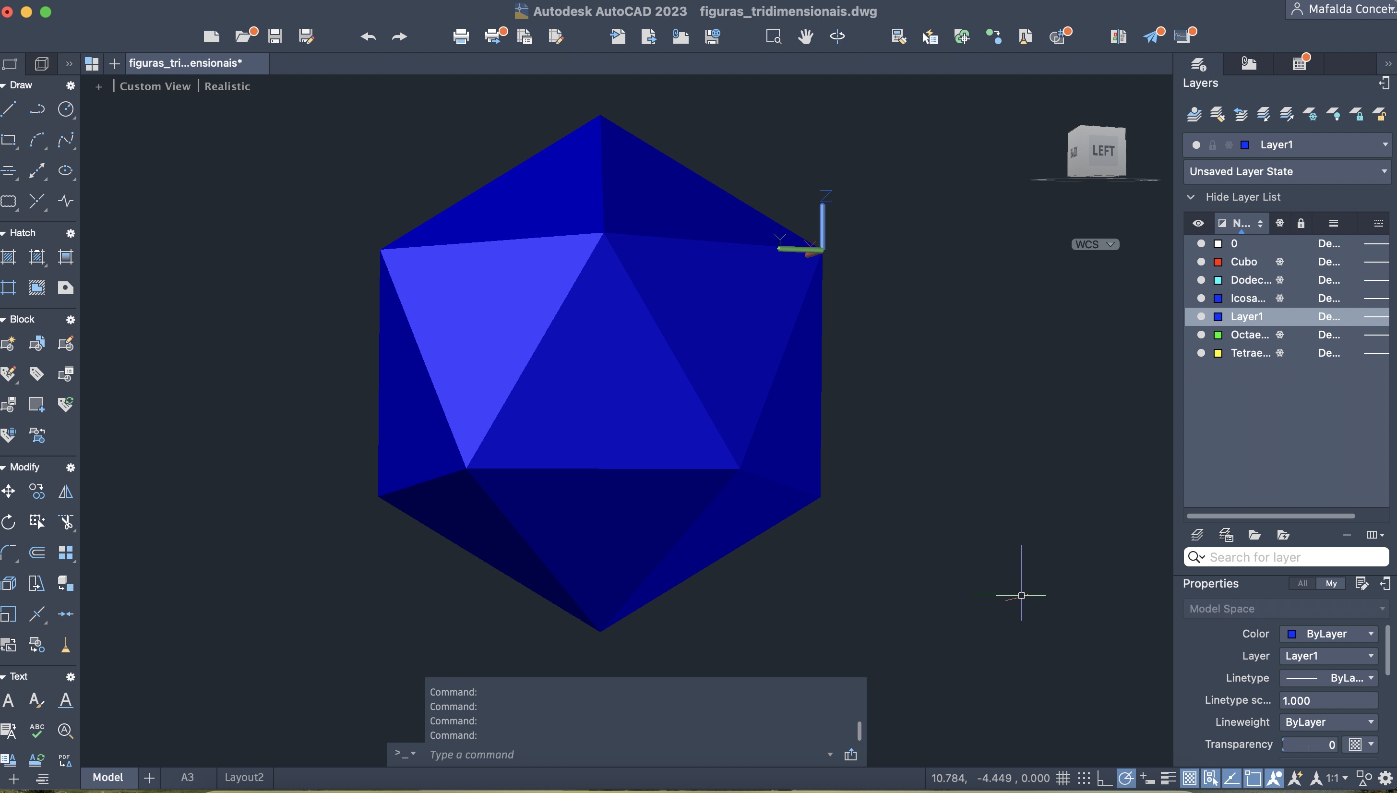Select the Circle draw tool
Image resolution: width=1397 pixels, height=793 pixels.
click(66, 109)
